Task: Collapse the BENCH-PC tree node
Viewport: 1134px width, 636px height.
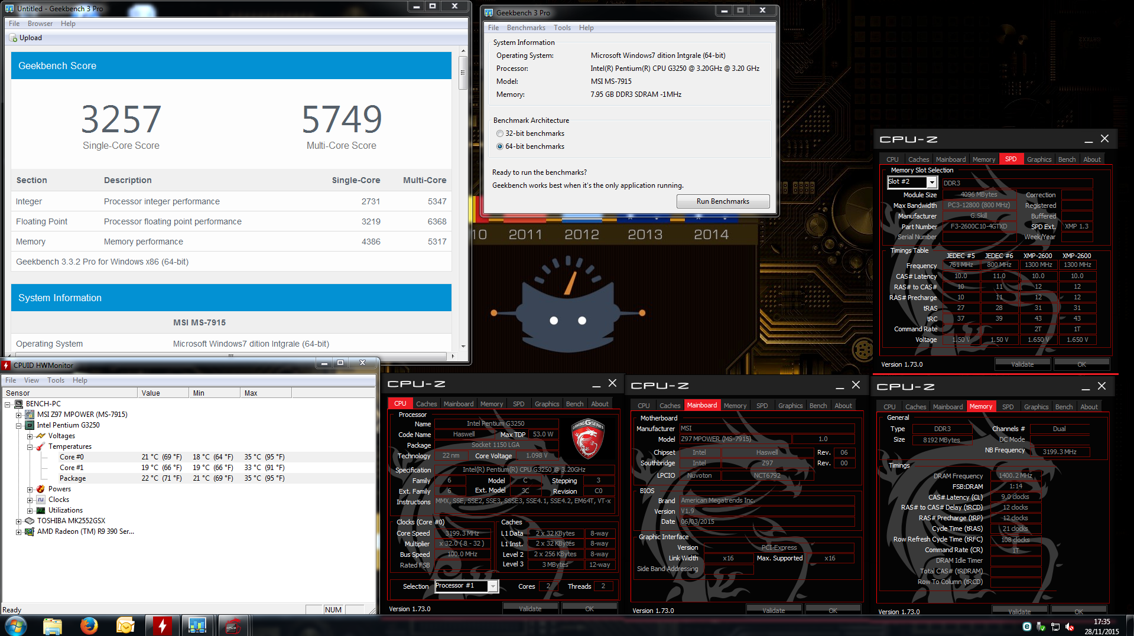Action: (8, 405)
